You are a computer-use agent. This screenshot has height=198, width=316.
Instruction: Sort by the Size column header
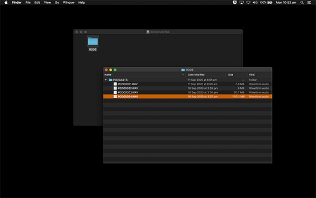coord(230,75)
